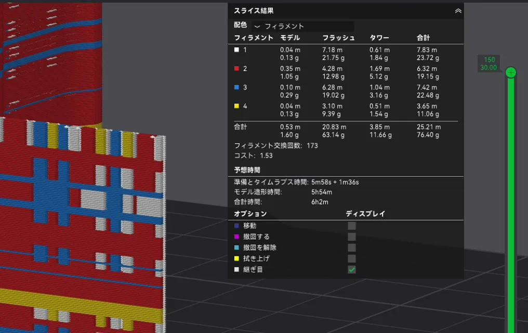Click the コスト: 1.53 text
528x333 pixels.
point(253,156)
